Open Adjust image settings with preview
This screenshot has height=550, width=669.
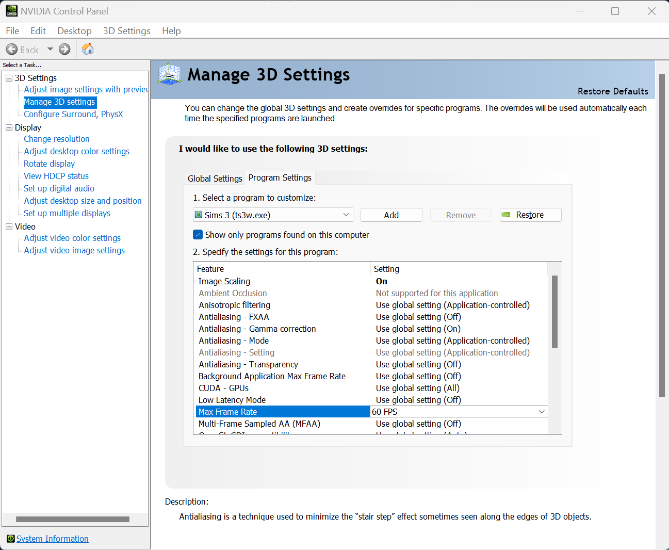point(86,89)
